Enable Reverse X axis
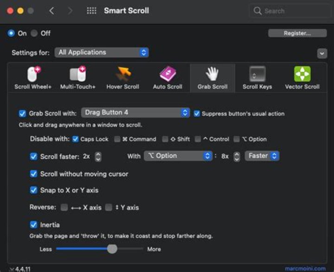334x272 pixels. coord(64,207)
